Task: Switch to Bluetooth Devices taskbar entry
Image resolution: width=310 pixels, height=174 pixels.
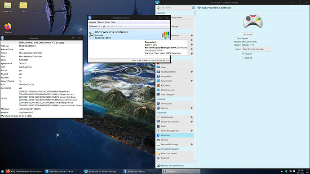Action: tap(142, 171)
